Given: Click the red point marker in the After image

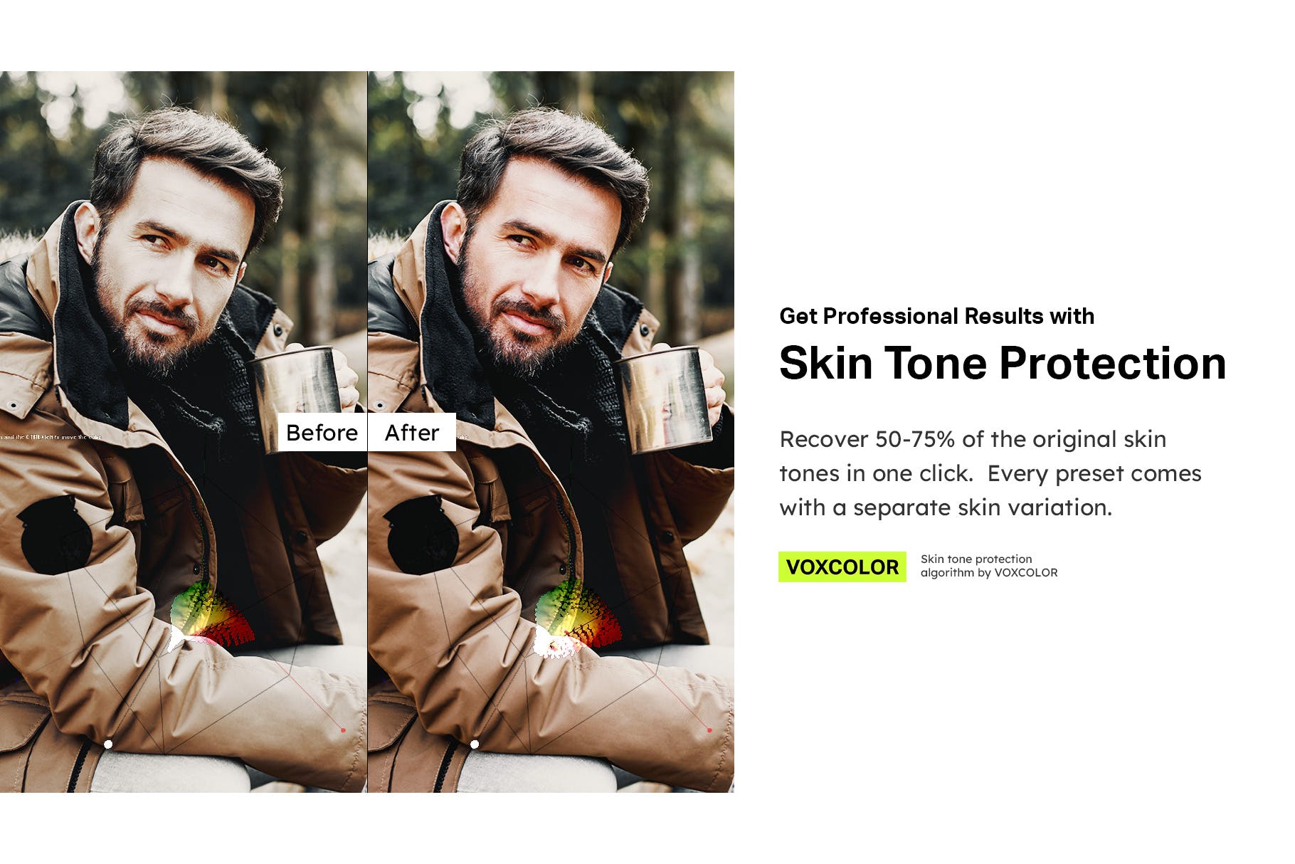Looking at the screenshot, I should [709, 729].
